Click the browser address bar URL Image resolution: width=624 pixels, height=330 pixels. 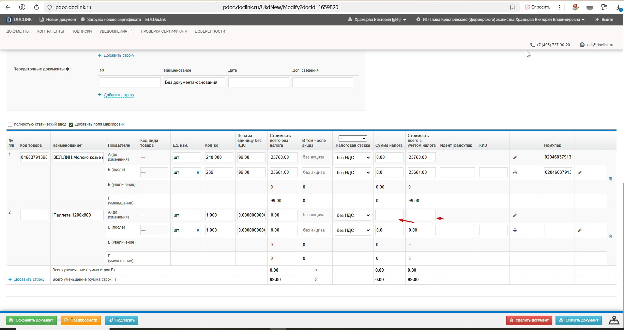(281, 7)
